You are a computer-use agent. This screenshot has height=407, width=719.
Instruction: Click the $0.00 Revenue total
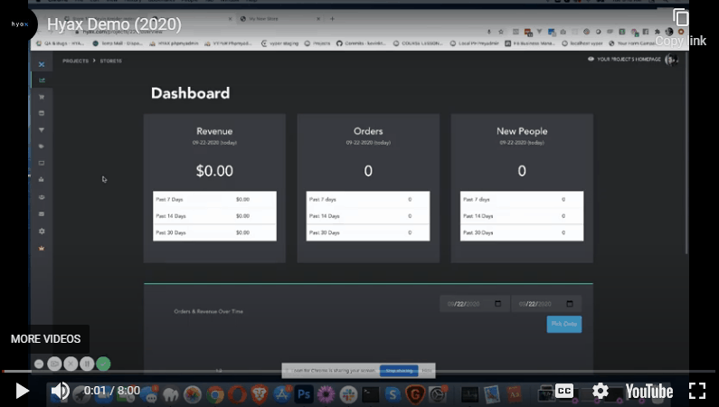214,171
